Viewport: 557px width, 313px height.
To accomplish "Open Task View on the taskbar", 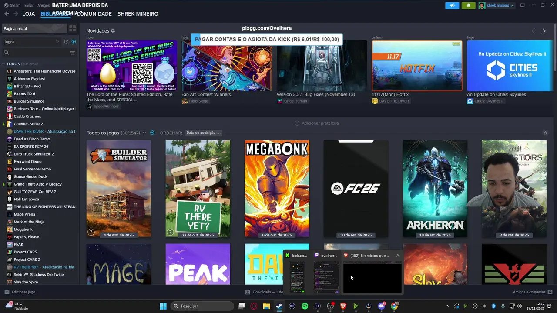I will click(x=241, y=306).
